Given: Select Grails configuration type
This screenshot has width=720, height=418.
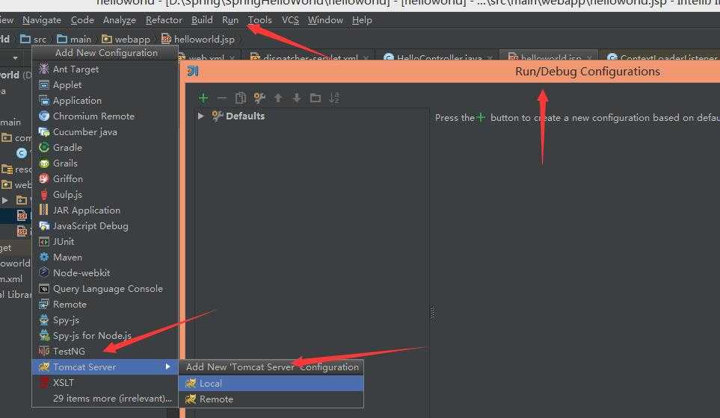Looking at the screenshot, I should 105,163.
